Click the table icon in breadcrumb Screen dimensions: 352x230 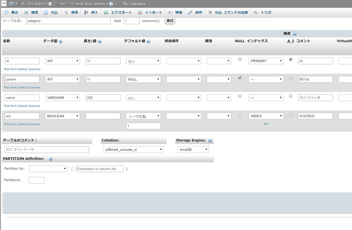tap(111, 4)
